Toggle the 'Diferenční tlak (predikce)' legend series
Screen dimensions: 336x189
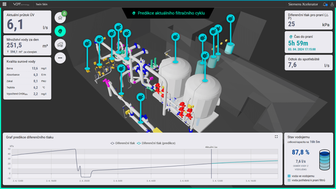(156, 143)
